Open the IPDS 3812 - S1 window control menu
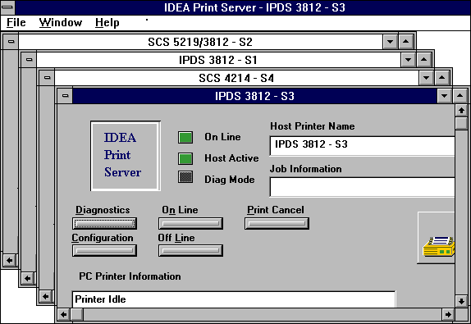The height and width of the screenshot is (324, 471). [30, 60]
